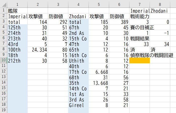Click the 24.334 attack value cell
Image resolution: width=176 pixels, height=113 pixels.
pyautogui.click(x=38, y=49)
